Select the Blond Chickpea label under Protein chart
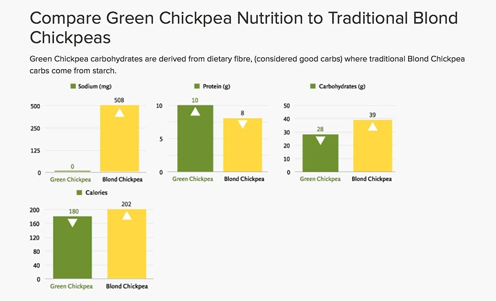The width and height of the screenshot is (496, 301). pyautogui.click(x=244, y=179)
